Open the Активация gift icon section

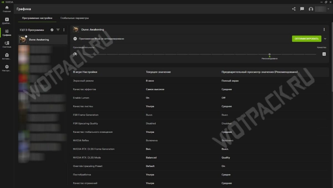point(7,56)
